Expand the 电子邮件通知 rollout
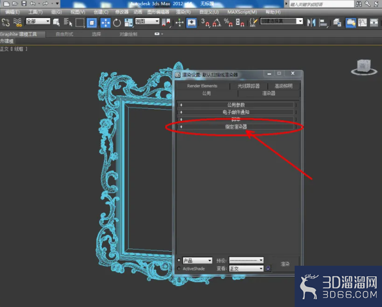The image size is (382, 307). 236,112
